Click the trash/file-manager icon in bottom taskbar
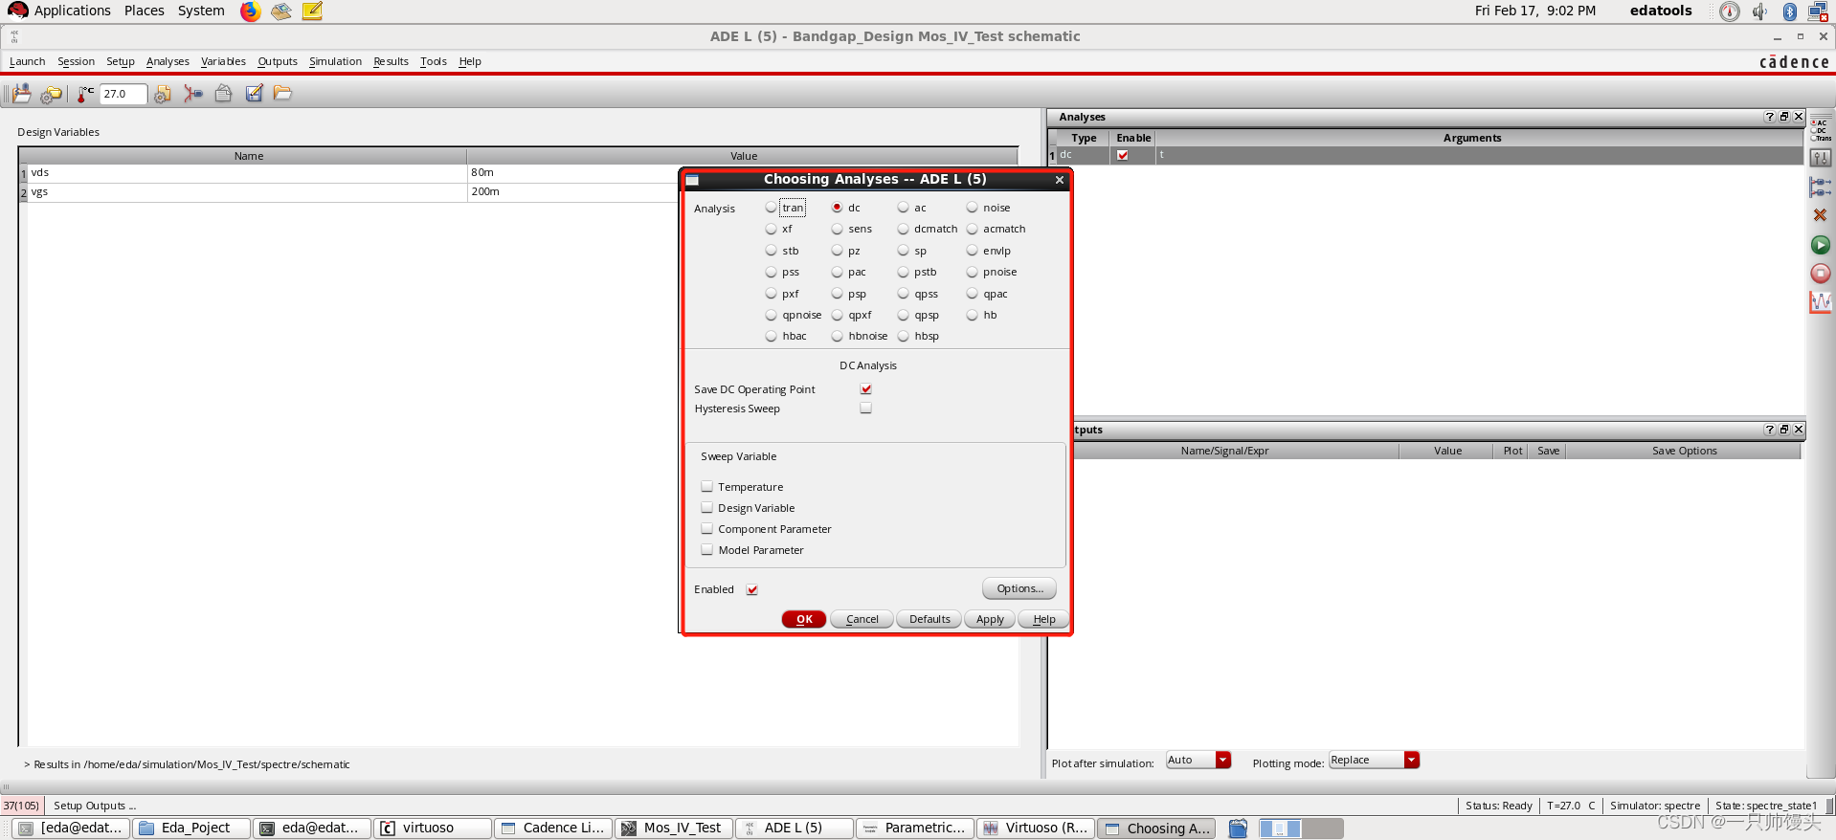Viewport: 1836px width, 840px height. 1238,829
